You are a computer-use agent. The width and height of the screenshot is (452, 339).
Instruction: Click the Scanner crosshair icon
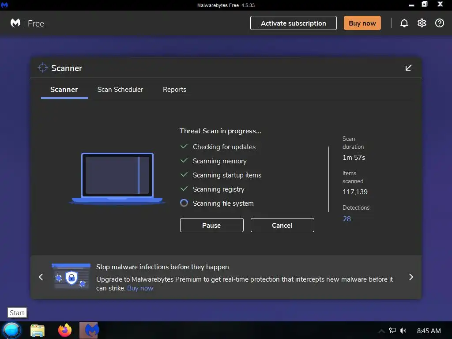pos(43,68)
